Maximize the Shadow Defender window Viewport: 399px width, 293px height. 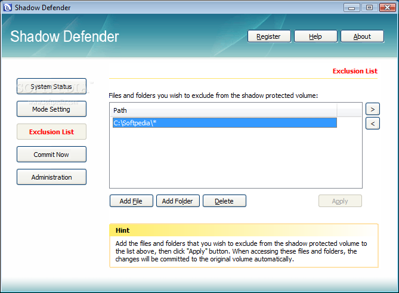coord(370,8)
